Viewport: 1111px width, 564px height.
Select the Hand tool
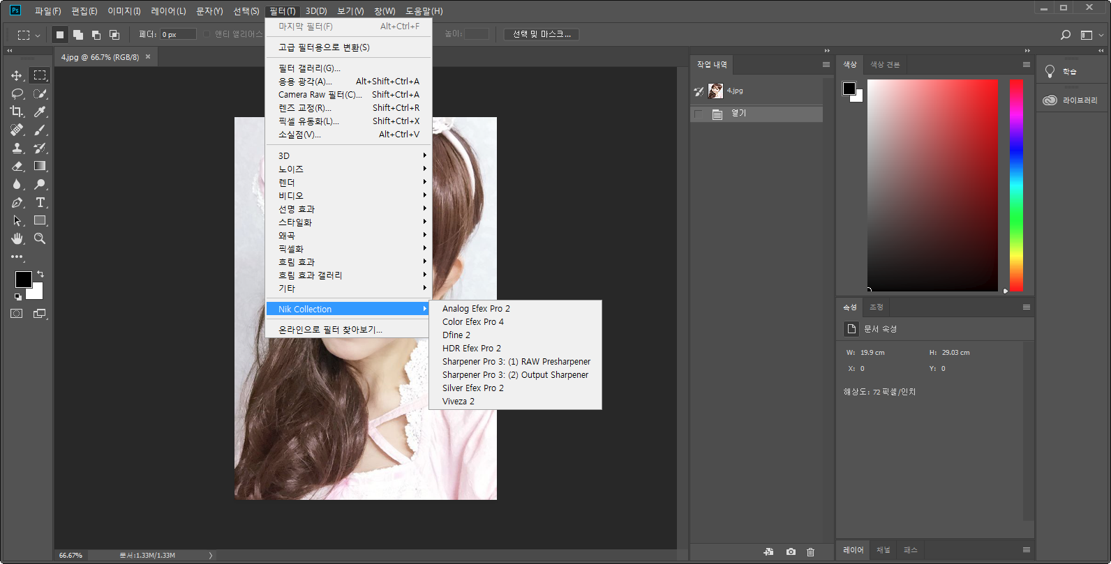click(x=17, y=238)
